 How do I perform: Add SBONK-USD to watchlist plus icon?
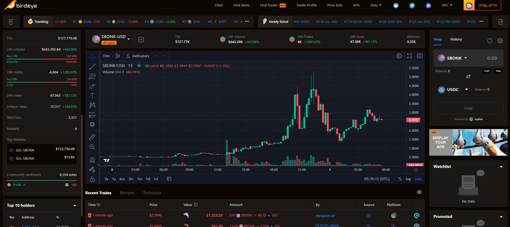coord(141,40)
